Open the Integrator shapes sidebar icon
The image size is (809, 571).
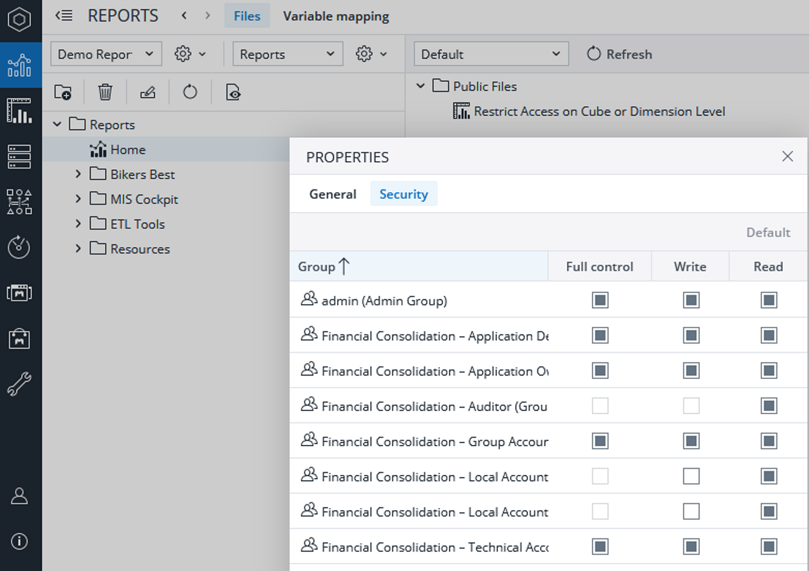click(19, 202)
